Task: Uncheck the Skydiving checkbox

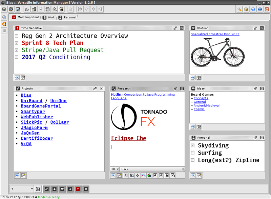Action: point(193,145)
